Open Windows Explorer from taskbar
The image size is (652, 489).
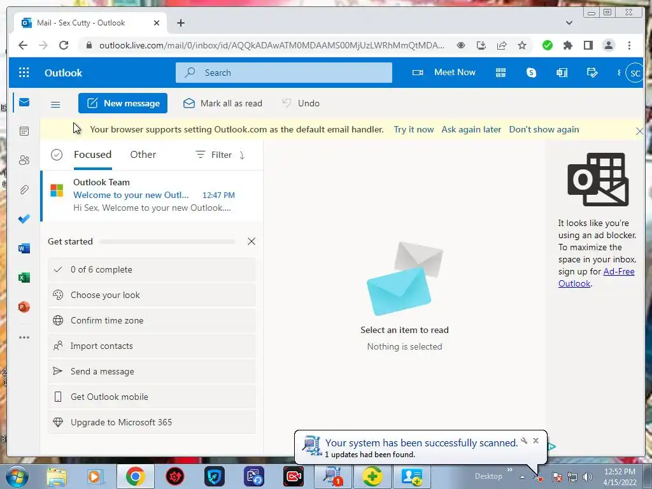point(57,476)
